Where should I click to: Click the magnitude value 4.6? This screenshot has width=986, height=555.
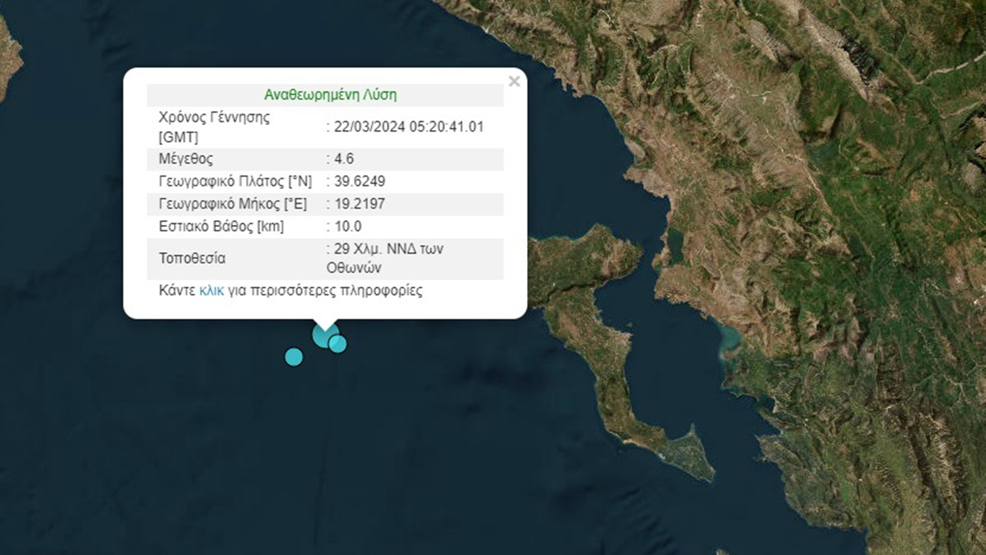(344, 159)
